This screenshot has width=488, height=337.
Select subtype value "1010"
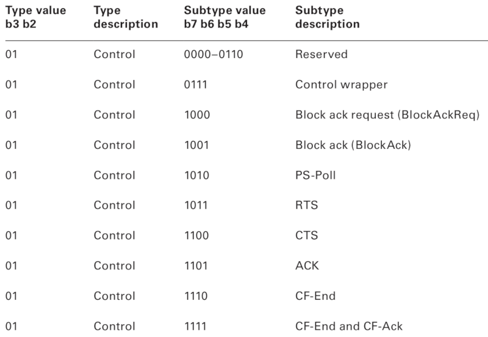(x=195, y=174)
